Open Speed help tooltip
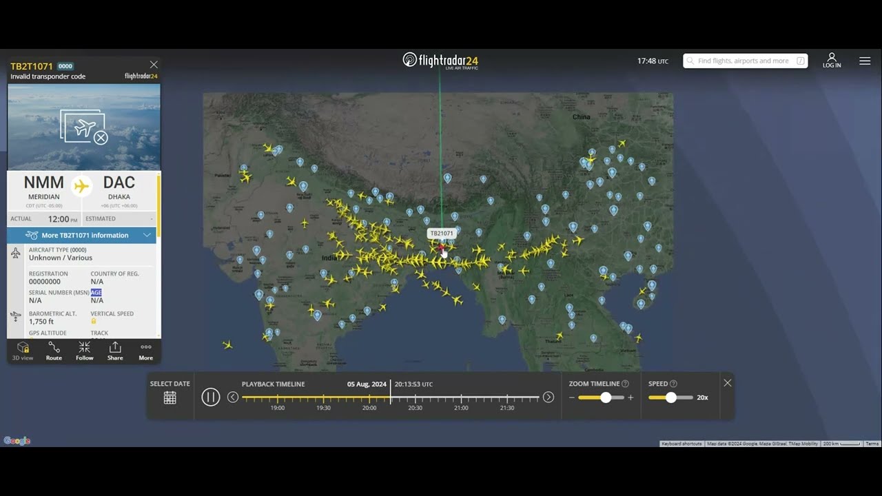The width and height of the screenshot is (882, 496). [x=673, y=384]
